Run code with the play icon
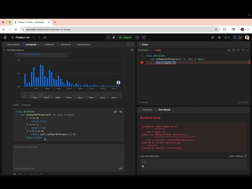This screenshot has height=189, width=252. (x=114, y=37)
